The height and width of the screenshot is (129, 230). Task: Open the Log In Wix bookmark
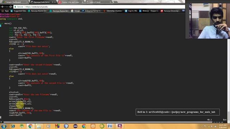click(131, 11)
